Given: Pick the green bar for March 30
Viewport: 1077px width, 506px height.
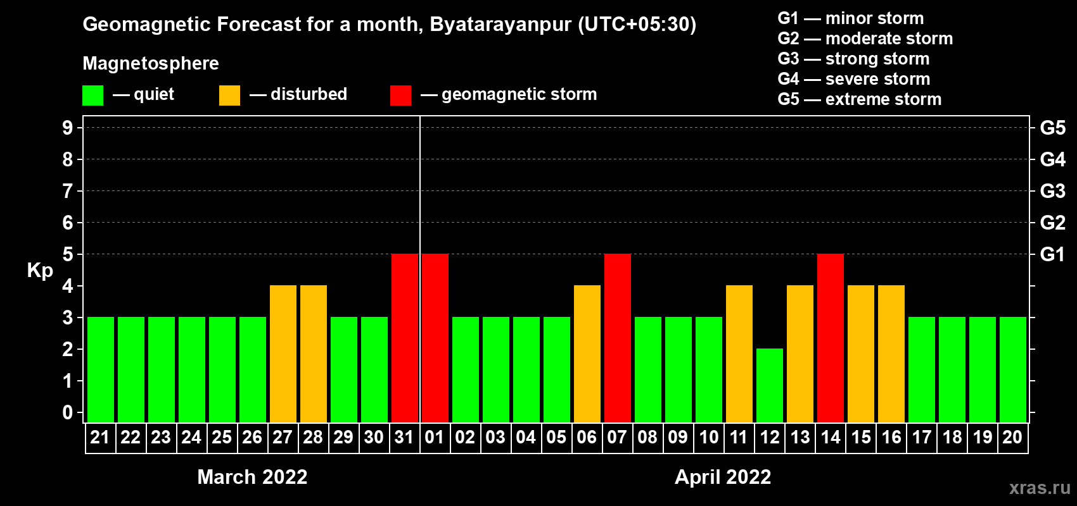Looking at the screenshot, I should tap(374, 370).
